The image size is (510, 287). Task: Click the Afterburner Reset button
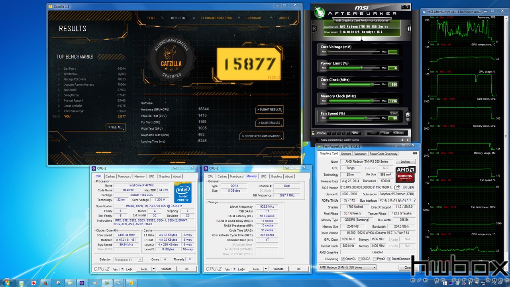[386, 133]
